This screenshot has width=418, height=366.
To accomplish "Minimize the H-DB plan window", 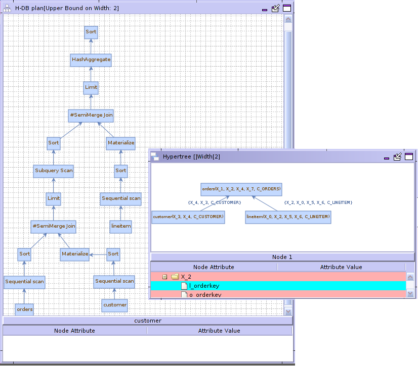I will (265, 10).
